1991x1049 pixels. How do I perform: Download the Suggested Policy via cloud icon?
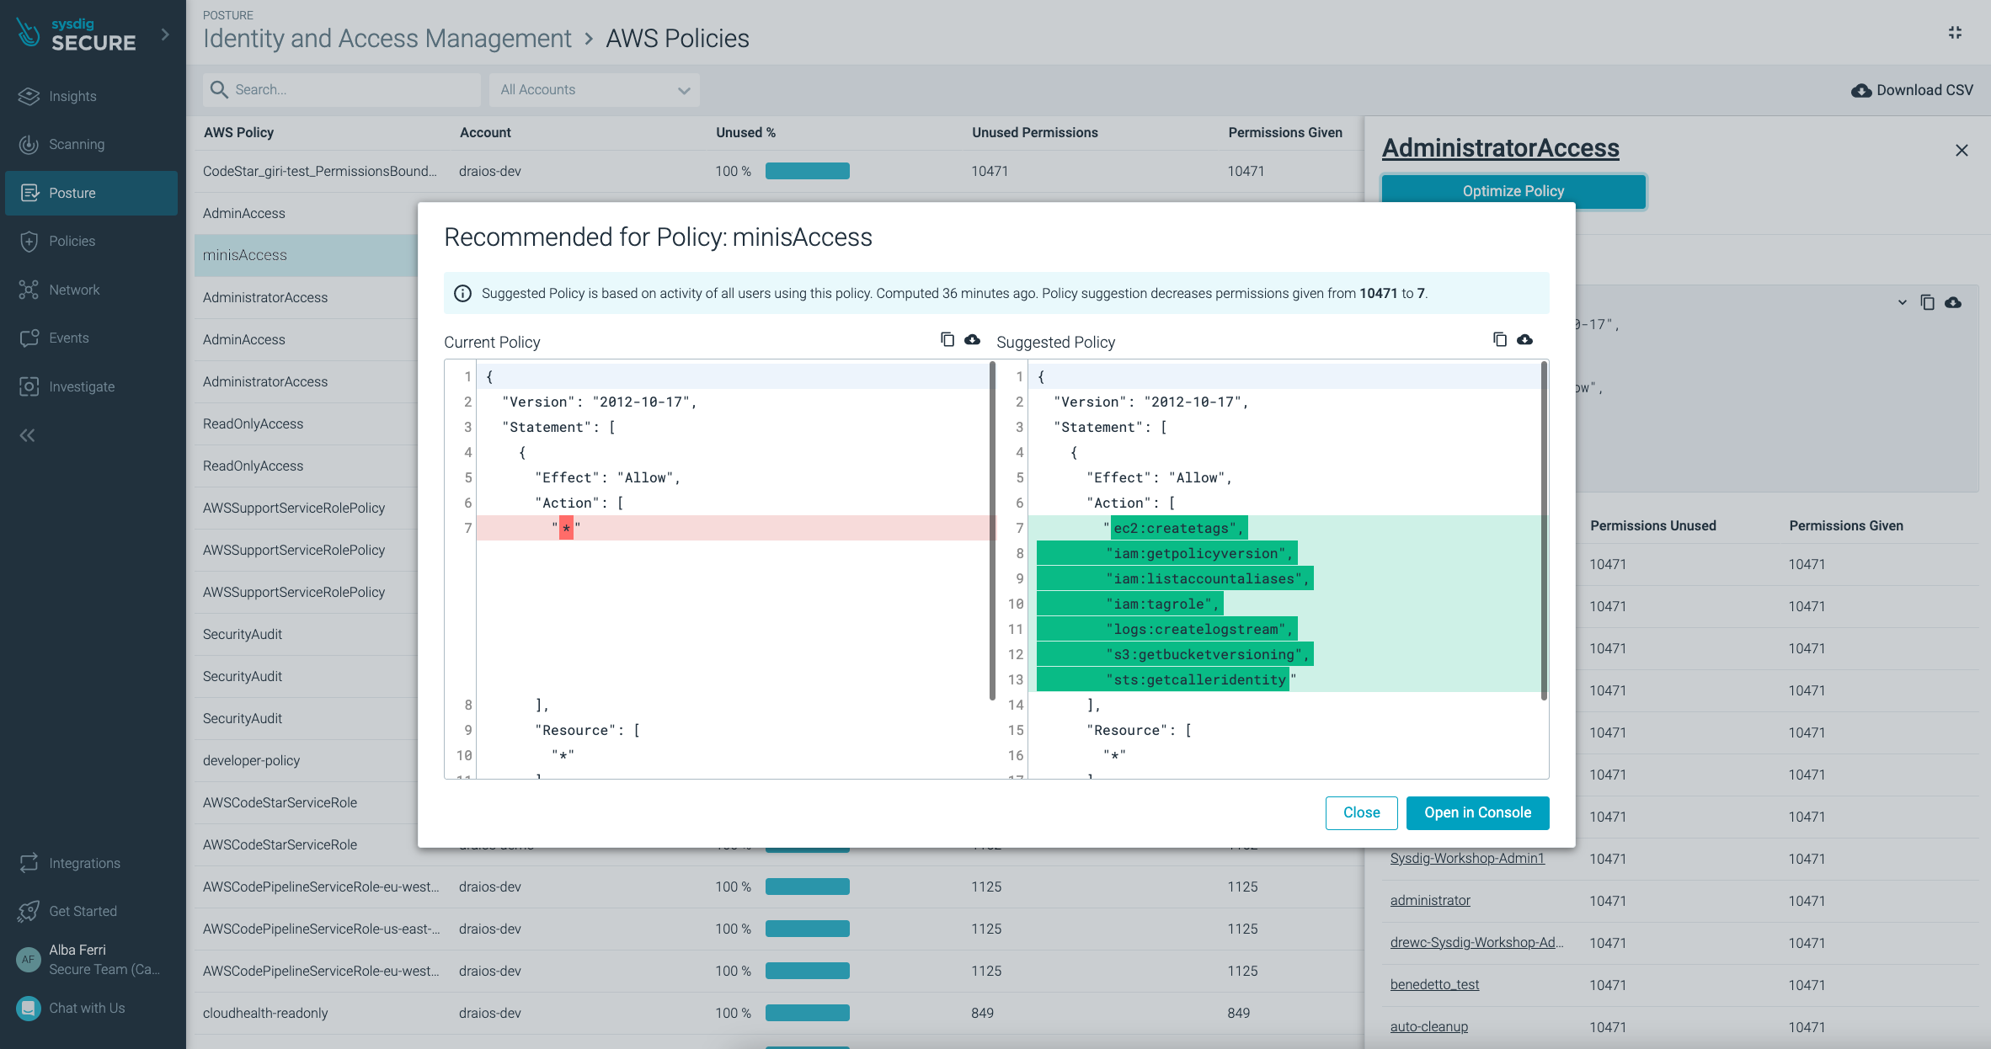tap(1525, 339)
